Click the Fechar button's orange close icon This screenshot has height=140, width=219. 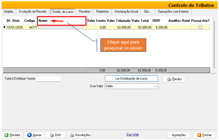[199, 135]
